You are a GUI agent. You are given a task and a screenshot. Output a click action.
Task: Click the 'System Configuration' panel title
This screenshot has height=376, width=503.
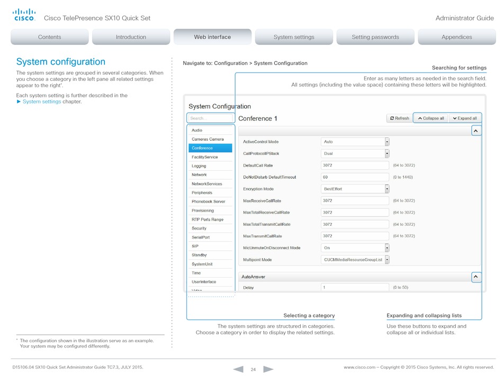click(220, 106)
